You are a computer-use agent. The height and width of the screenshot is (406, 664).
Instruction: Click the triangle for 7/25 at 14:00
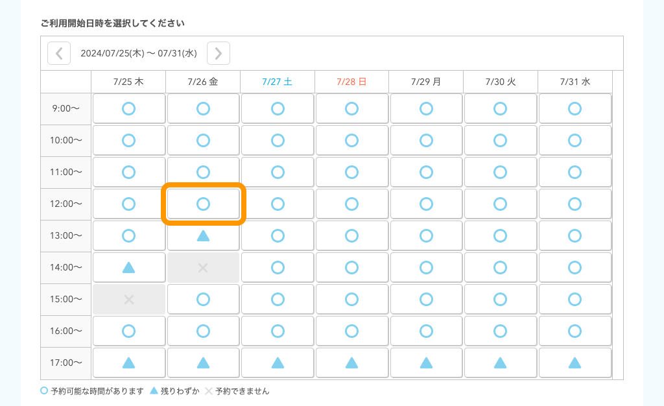click(x=128, y=267)
